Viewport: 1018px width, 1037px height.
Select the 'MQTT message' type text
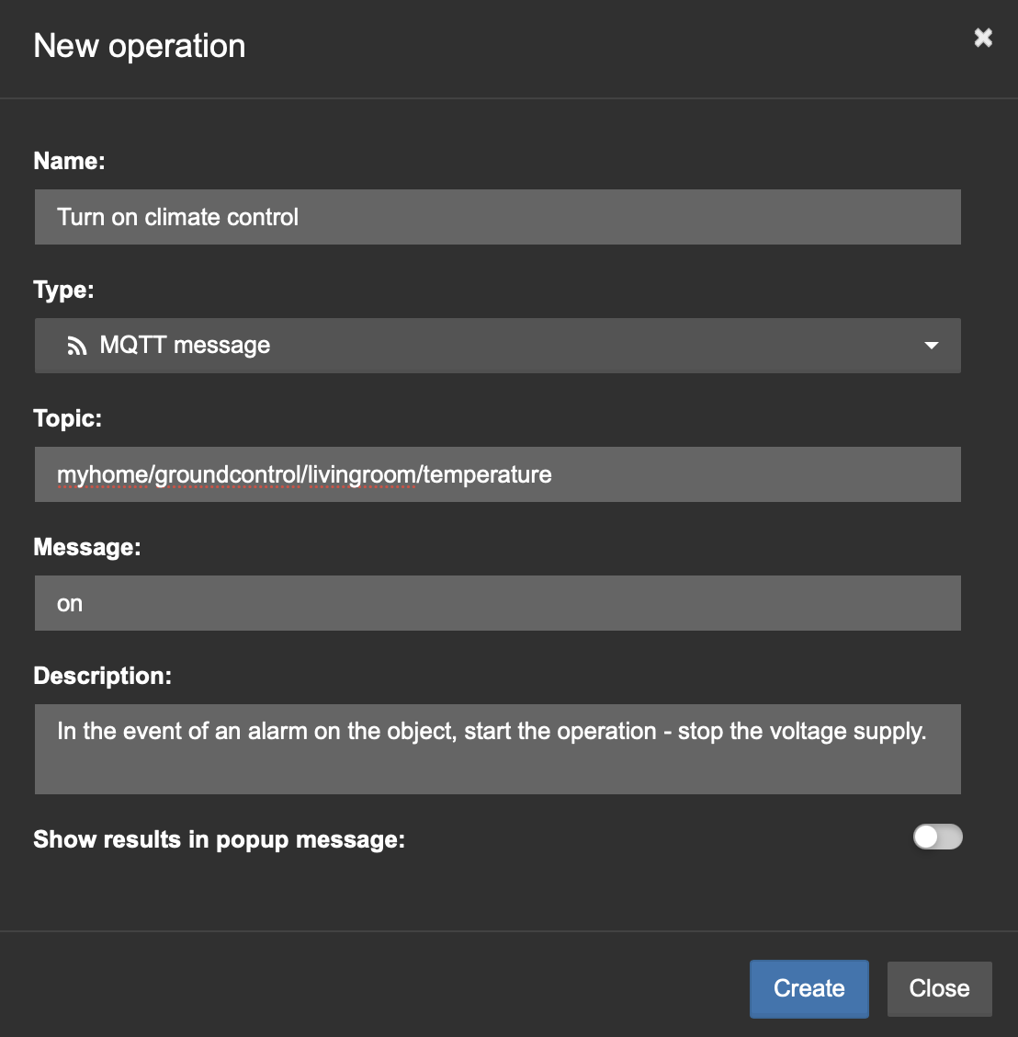[185, 346]
